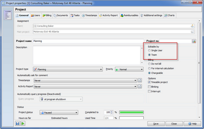Open the Timestamps comment template icon
Viewport: 204px width, 129px height.
pyautogui.click(x=140, y=80)
